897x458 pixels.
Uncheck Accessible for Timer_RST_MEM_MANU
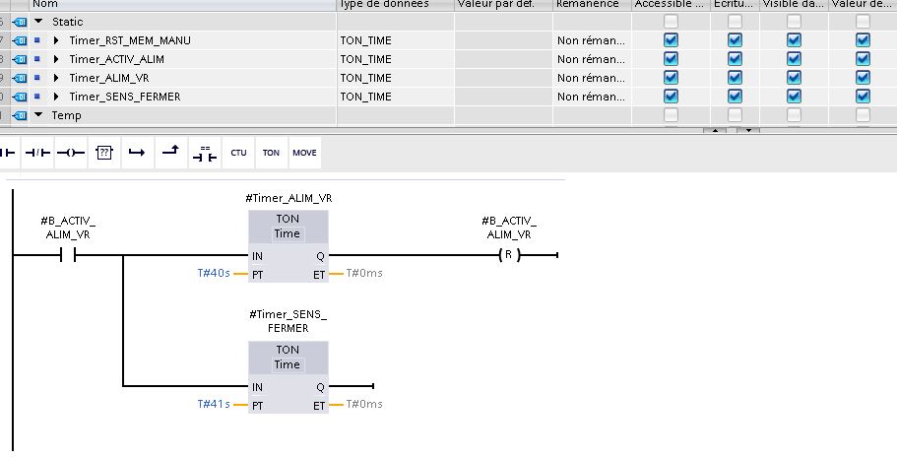[x=671, y=40]
